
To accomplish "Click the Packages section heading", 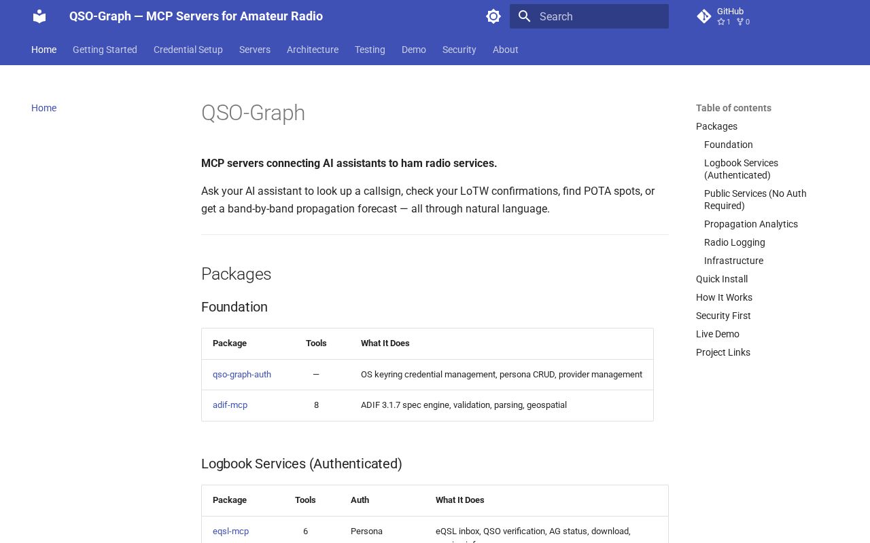I will (236, 274).
